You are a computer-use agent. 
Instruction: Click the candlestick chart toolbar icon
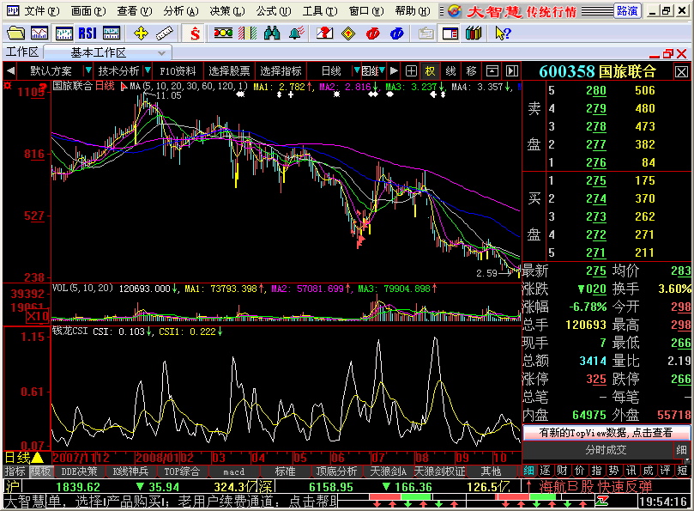63,33
